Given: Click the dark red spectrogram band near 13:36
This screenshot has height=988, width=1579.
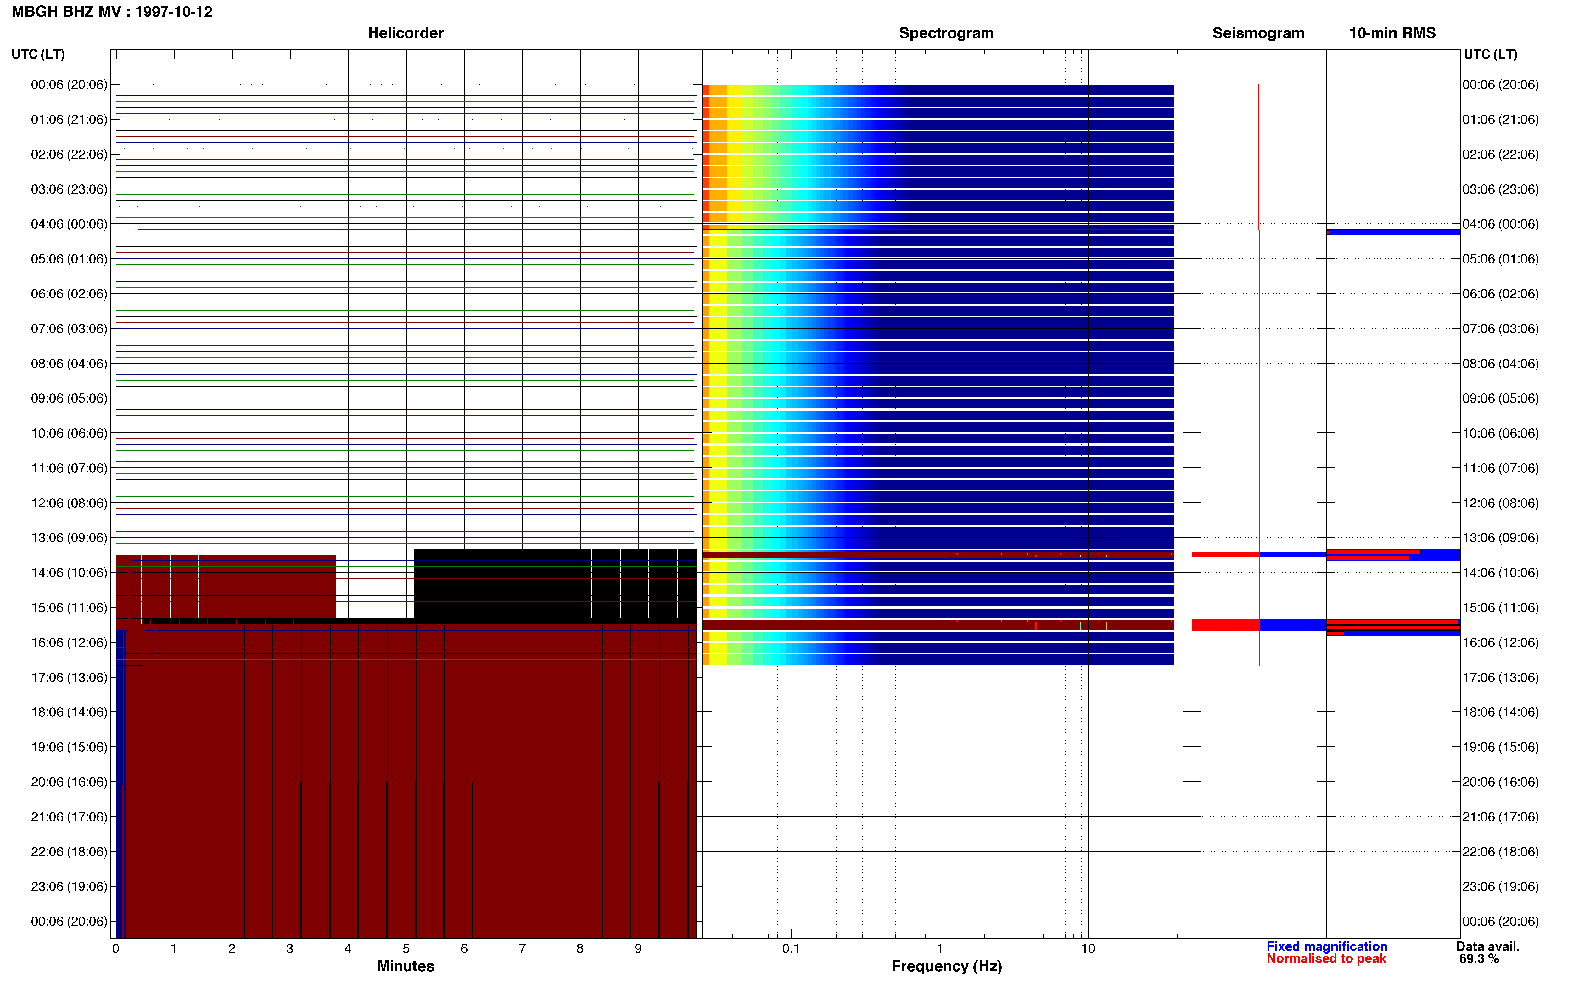Looking at the screenshot, I should (938, 555).
